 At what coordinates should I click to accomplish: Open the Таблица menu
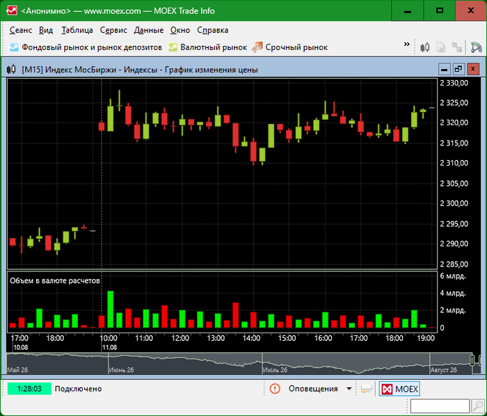coord(77,30)
